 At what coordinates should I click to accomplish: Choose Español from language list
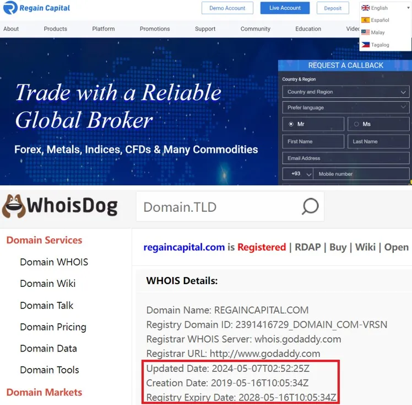click(380, 20)
